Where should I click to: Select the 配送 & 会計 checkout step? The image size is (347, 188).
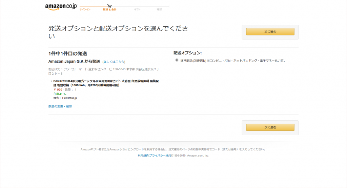109,9
